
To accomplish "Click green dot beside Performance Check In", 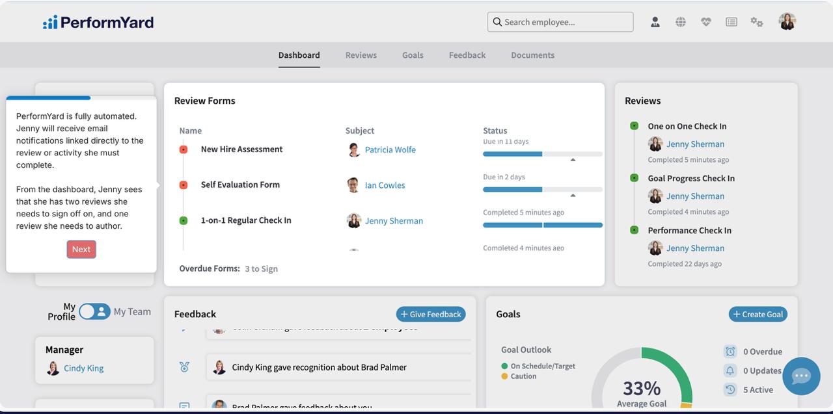I will point(634,229).
